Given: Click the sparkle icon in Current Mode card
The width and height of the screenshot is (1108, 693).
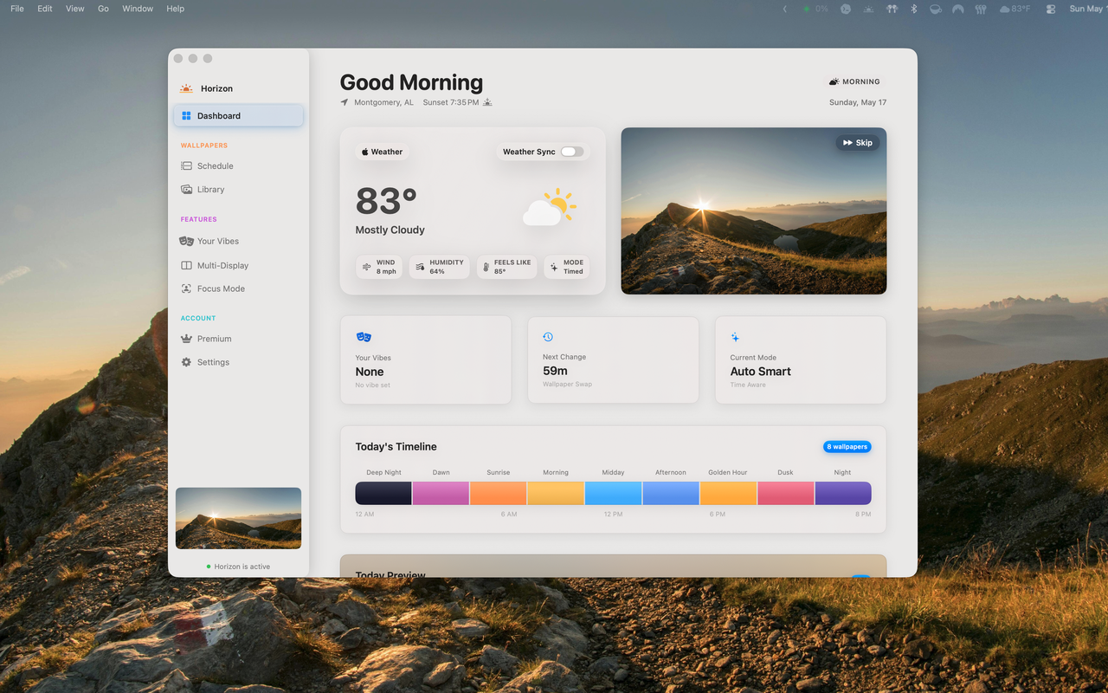Looking at the screenshot, I should coord(735,337).
